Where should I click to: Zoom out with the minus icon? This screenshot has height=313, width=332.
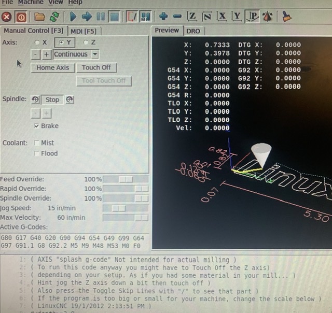click(177, 16)
